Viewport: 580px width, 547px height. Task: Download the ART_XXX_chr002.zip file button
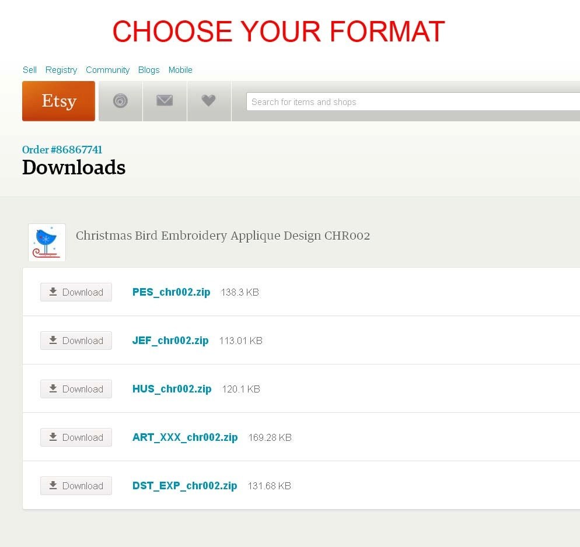(76, 437)
